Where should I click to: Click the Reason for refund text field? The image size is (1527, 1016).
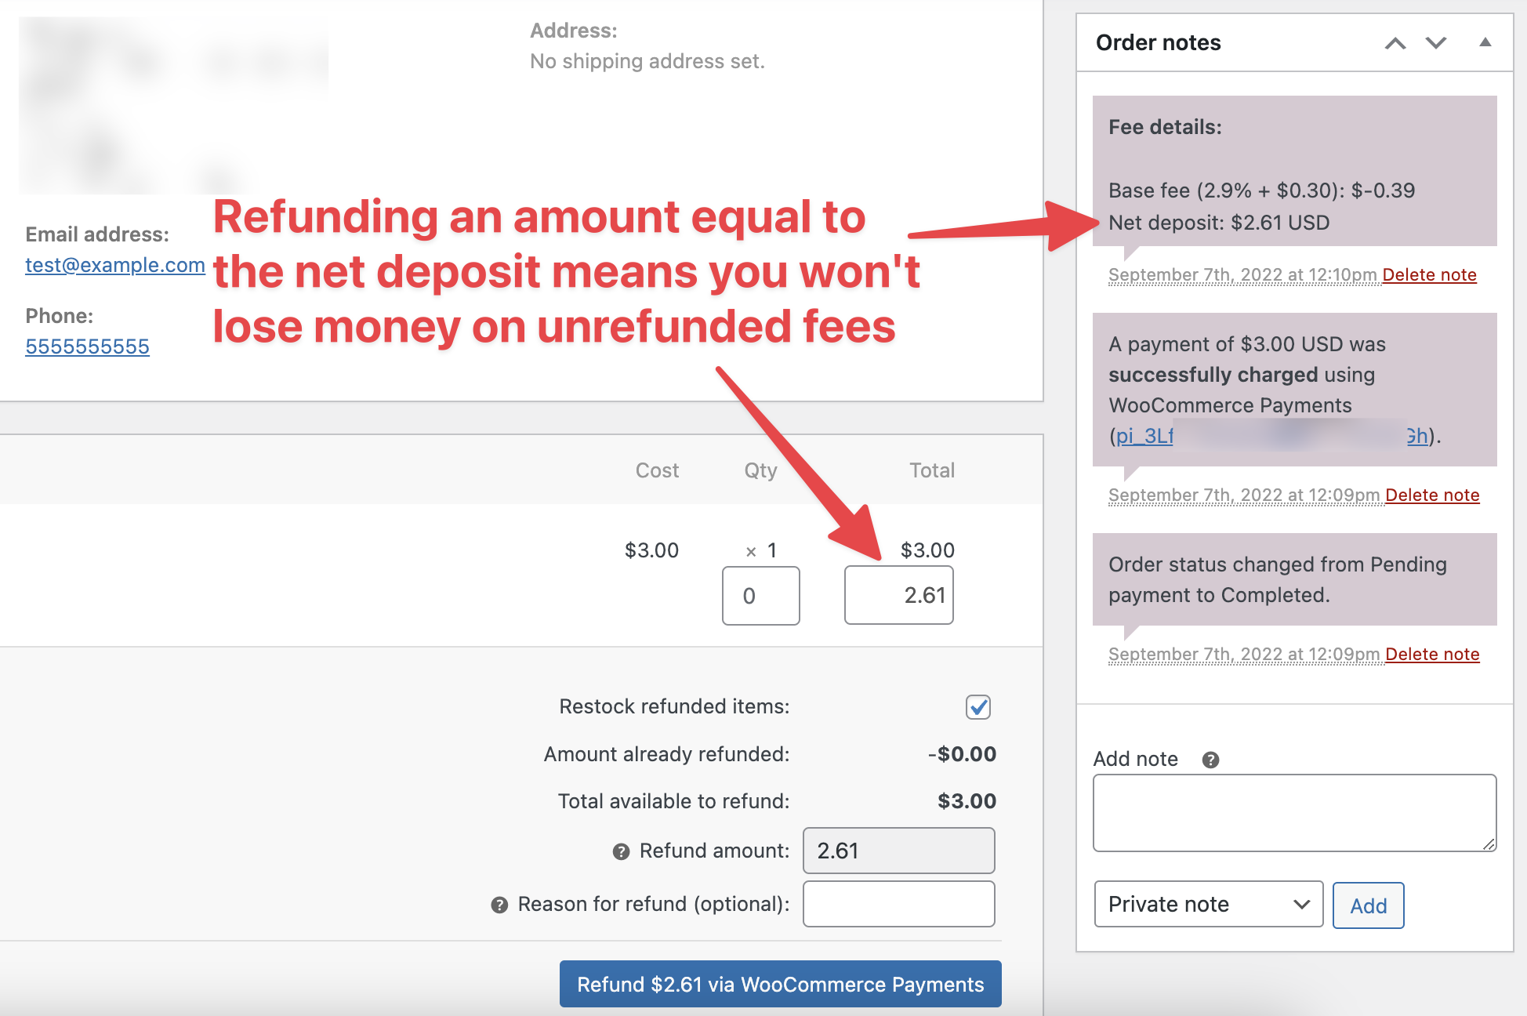[898, 904]
